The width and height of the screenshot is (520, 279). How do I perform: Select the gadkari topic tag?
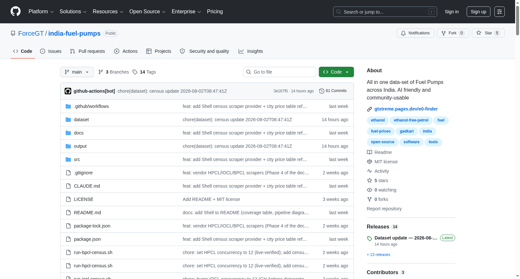click(407, 131)
